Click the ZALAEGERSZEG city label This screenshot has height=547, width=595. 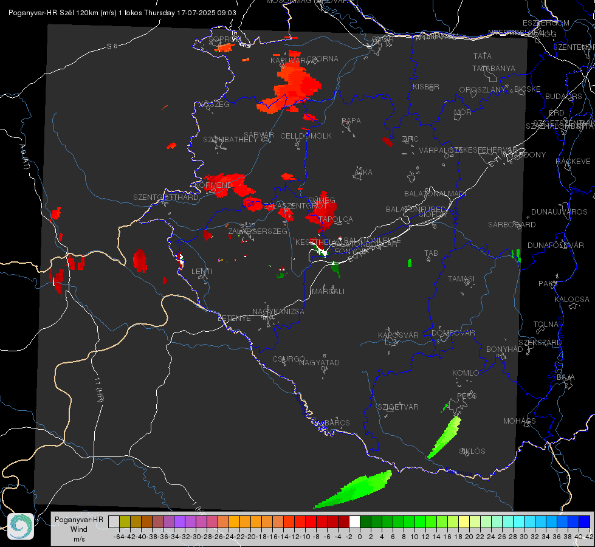pos(257,231)
